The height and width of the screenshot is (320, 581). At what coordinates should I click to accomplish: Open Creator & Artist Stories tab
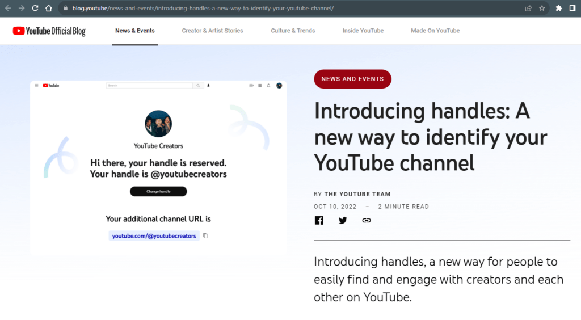click(x=212, y=31)
